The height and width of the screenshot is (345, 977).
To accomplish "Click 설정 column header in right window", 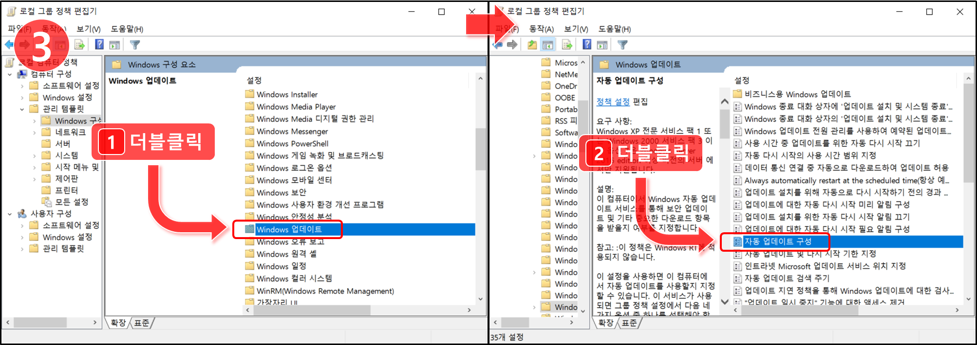I will click(742, 80).
